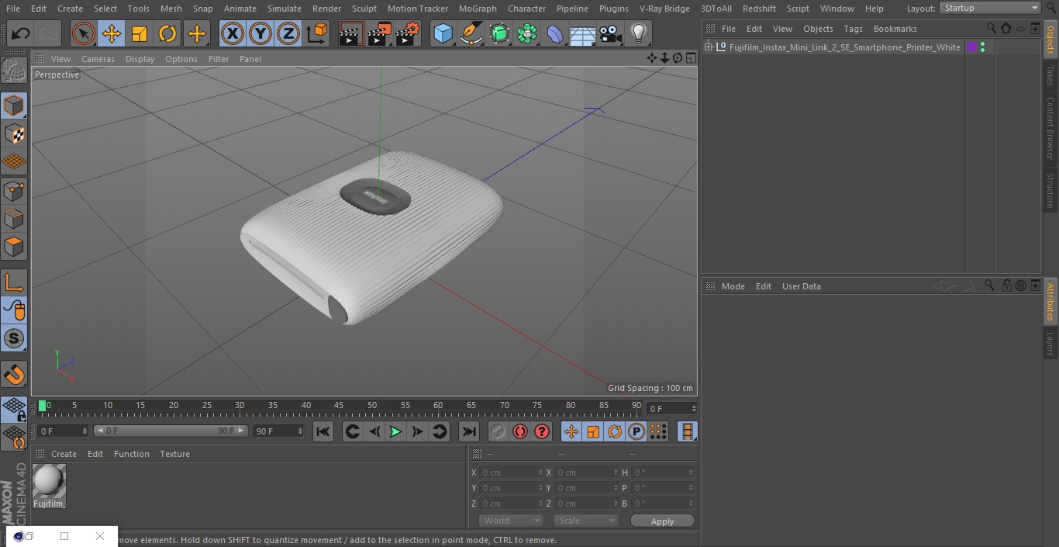This screenshot has width=1059, height=547.
Task: Select the Live Selection tool
Action: [84, 33]
